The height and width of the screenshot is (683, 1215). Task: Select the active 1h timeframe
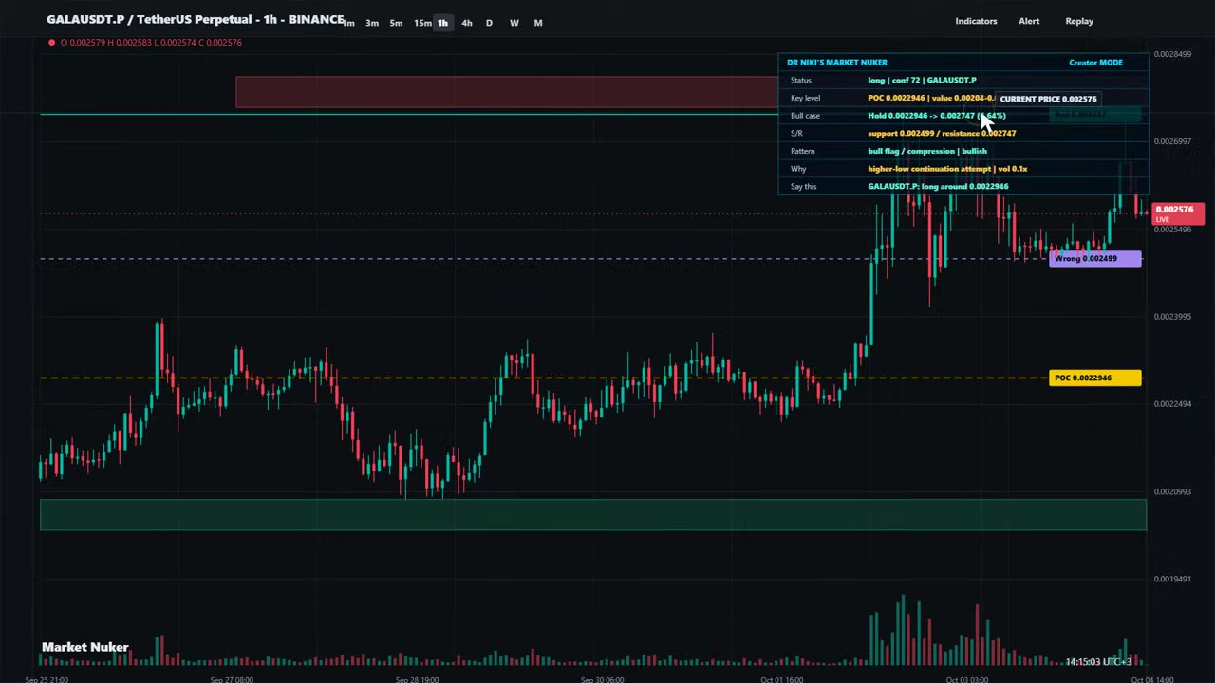click(x=442, y=23)
